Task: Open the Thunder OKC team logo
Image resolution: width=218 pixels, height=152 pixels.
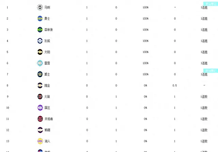Action: (x=40, y=63)
